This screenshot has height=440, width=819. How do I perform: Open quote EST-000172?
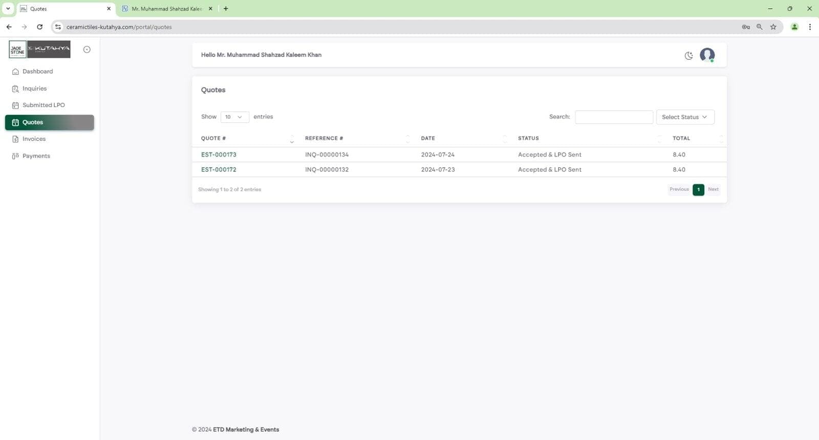point(219,170)
